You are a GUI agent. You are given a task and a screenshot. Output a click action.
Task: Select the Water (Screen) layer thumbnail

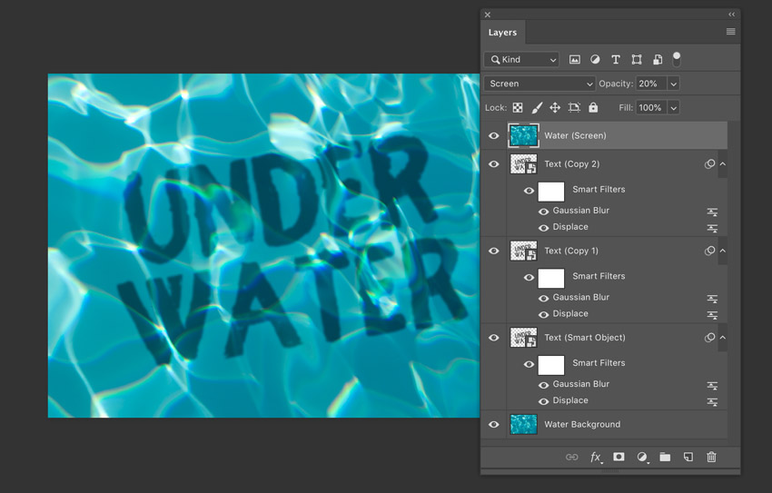[x=523, y=136]
